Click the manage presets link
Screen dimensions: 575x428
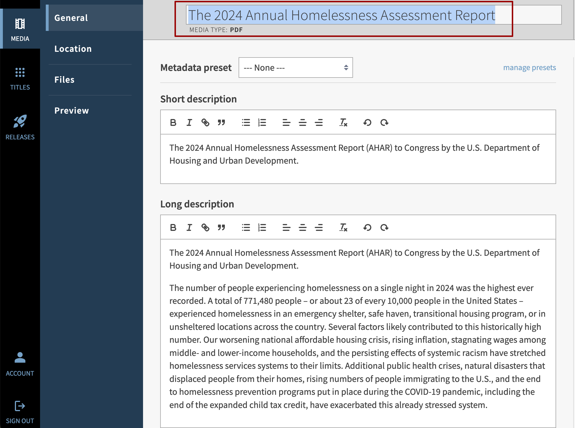[529, 68]
